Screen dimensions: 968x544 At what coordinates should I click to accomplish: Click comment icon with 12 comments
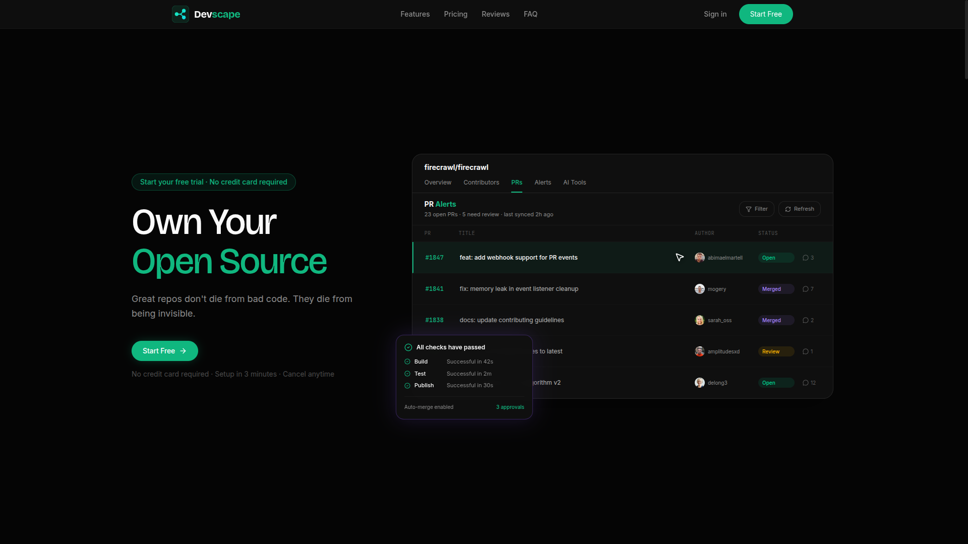(806, 383)
